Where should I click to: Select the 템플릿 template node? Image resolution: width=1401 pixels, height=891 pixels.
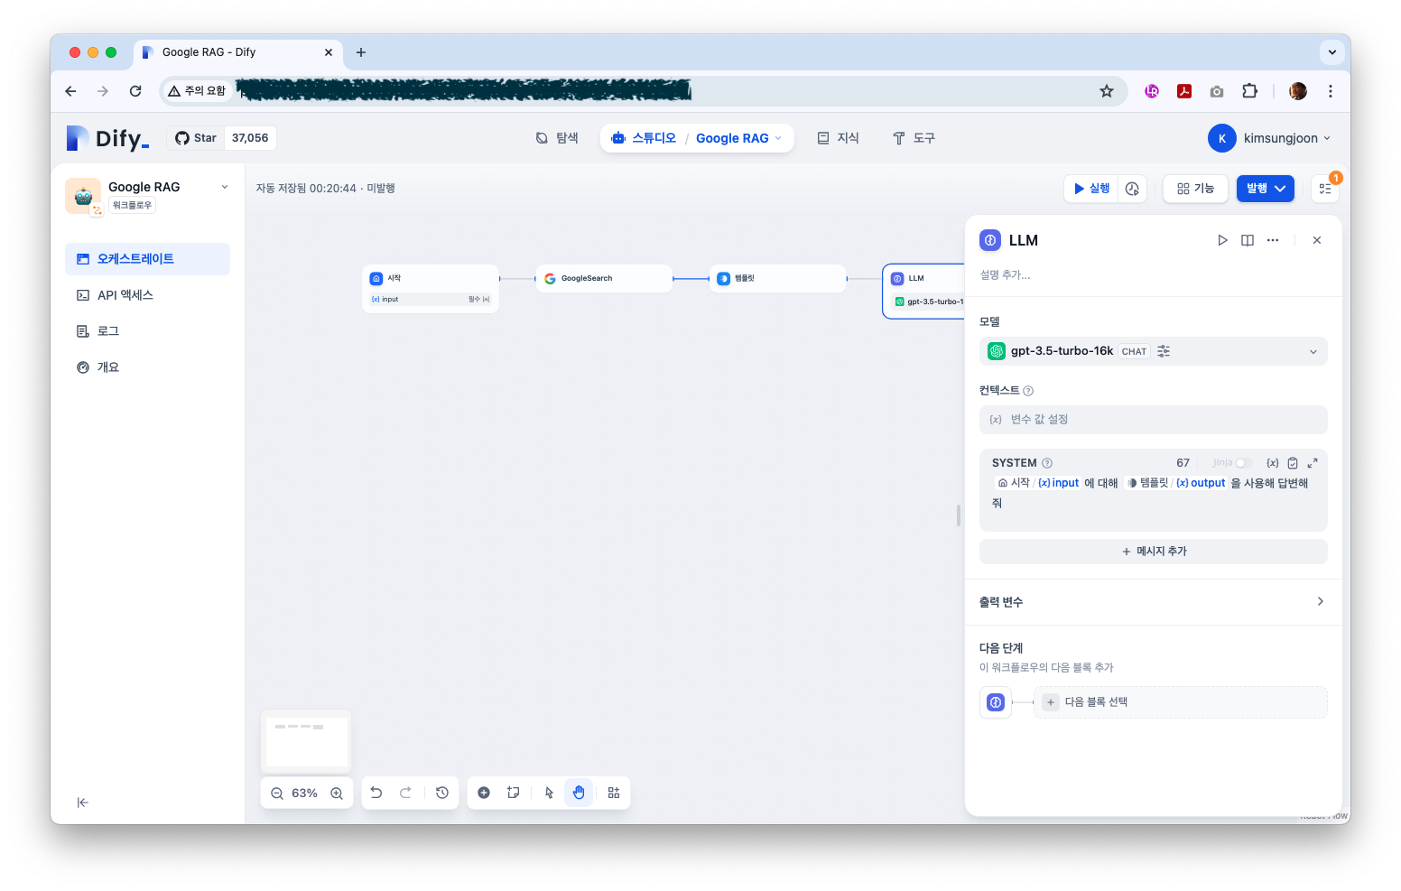click(x=778, y=279)
